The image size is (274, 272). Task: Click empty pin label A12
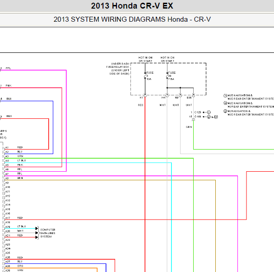click(x=8, y=196)
